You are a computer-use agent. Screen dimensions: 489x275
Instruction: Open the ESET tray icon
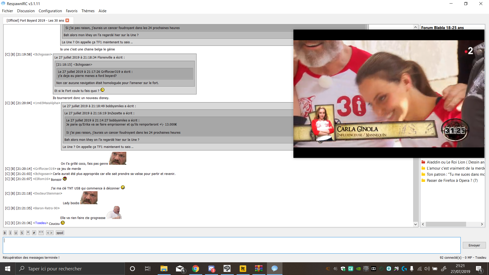[389, 269]
